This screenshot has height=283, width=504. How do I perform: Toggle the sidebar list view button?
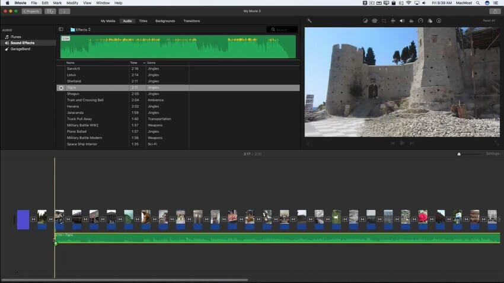(x=60, y=29)
